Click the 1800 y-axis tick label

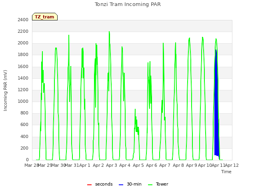click(23, 55)
